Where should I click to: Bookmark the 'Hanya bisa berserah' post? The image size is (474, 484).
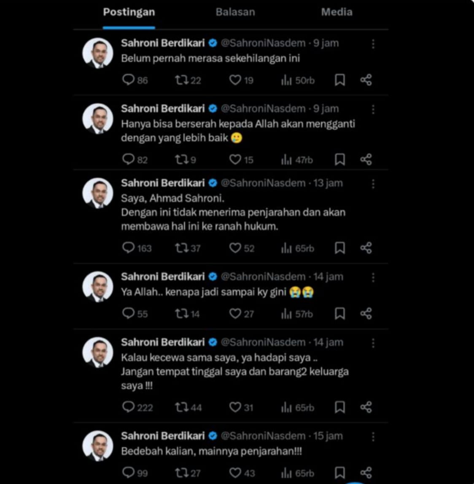339,159
